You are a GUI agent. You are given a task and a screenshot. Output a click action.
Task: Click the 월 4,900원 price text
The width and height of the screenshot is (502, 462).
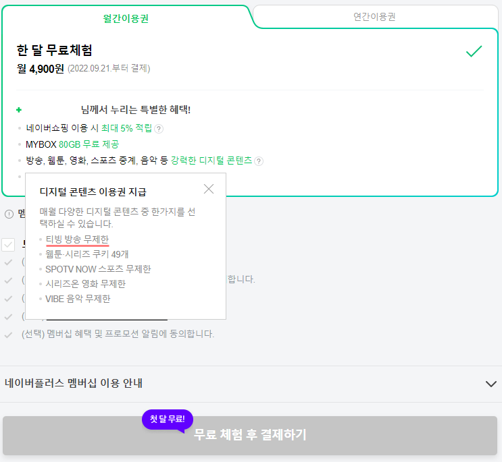41,68
